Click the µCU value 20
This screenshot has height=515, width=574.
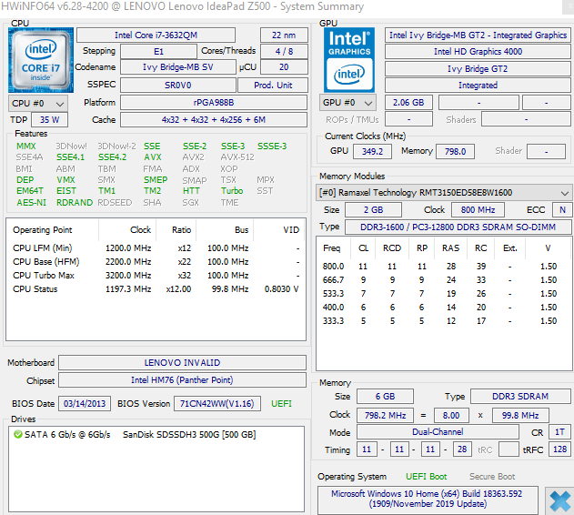point(284,67)
